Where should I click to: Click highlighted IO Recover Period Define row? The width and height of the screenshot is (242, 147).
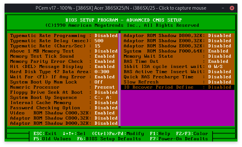tap(178, 87)
